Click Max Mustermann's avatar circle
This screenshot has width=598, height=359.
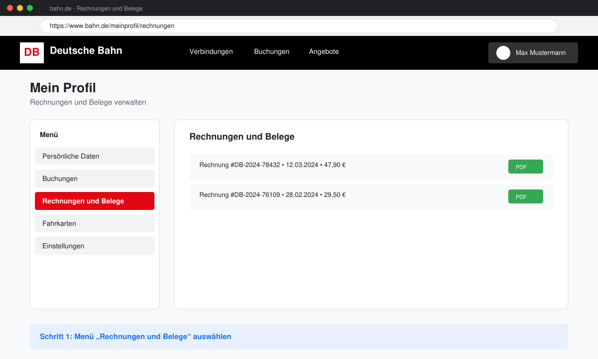point(503,53)
